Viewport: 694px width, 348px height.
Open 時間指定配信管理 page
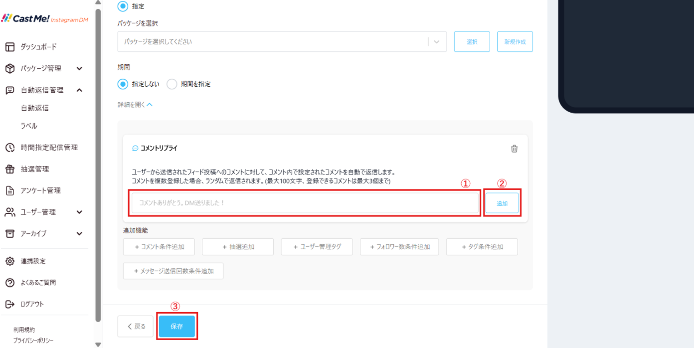pos(49,148)
